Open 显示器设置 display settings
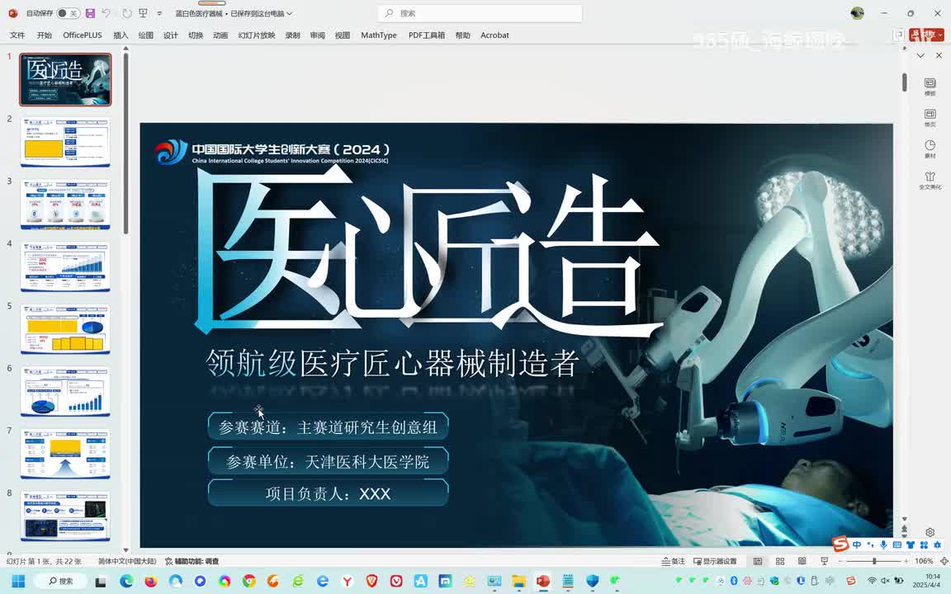The height and width of the screenshot is (594, 951). coord(715,561)
